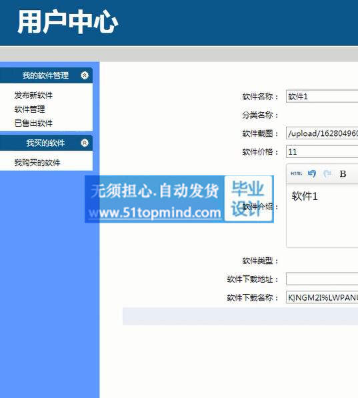Open the 软件管理 menu item
Viewport: 358px width, 398px height.
[30, 109]
